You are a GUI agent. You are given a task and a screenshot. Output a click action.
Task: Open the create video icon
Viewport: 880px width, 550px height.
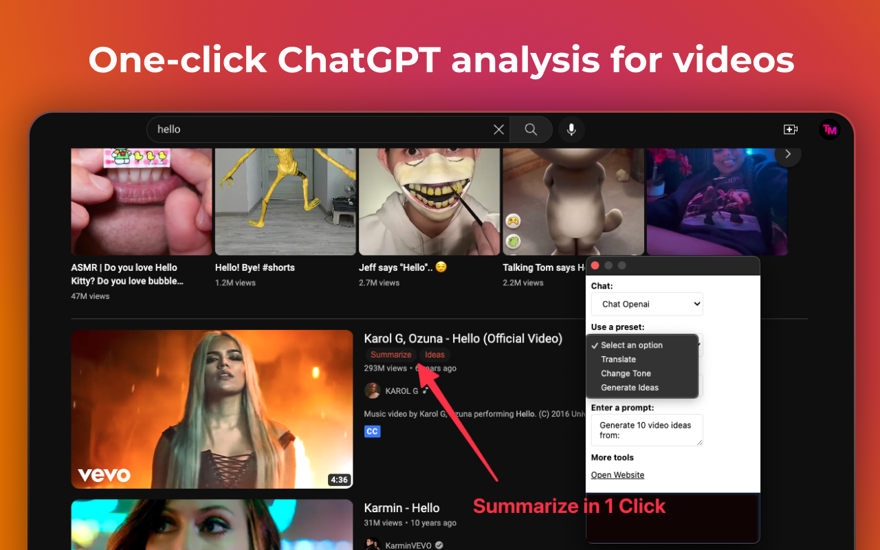[x=791, y=129]
